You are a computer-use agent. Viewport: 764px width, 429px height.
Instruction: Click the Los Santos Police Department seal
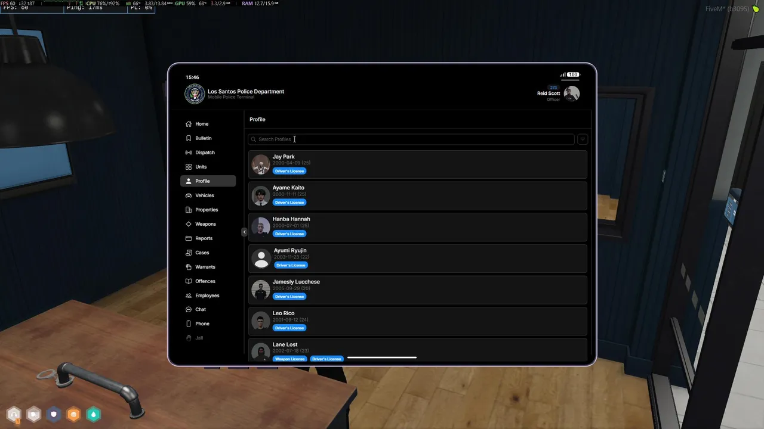(x=195, y=94)
